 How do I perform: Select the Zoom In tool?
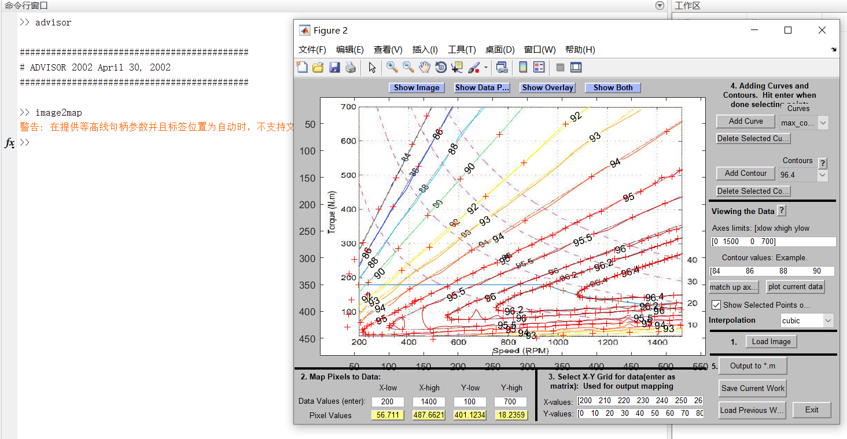[x=391, y=68]
